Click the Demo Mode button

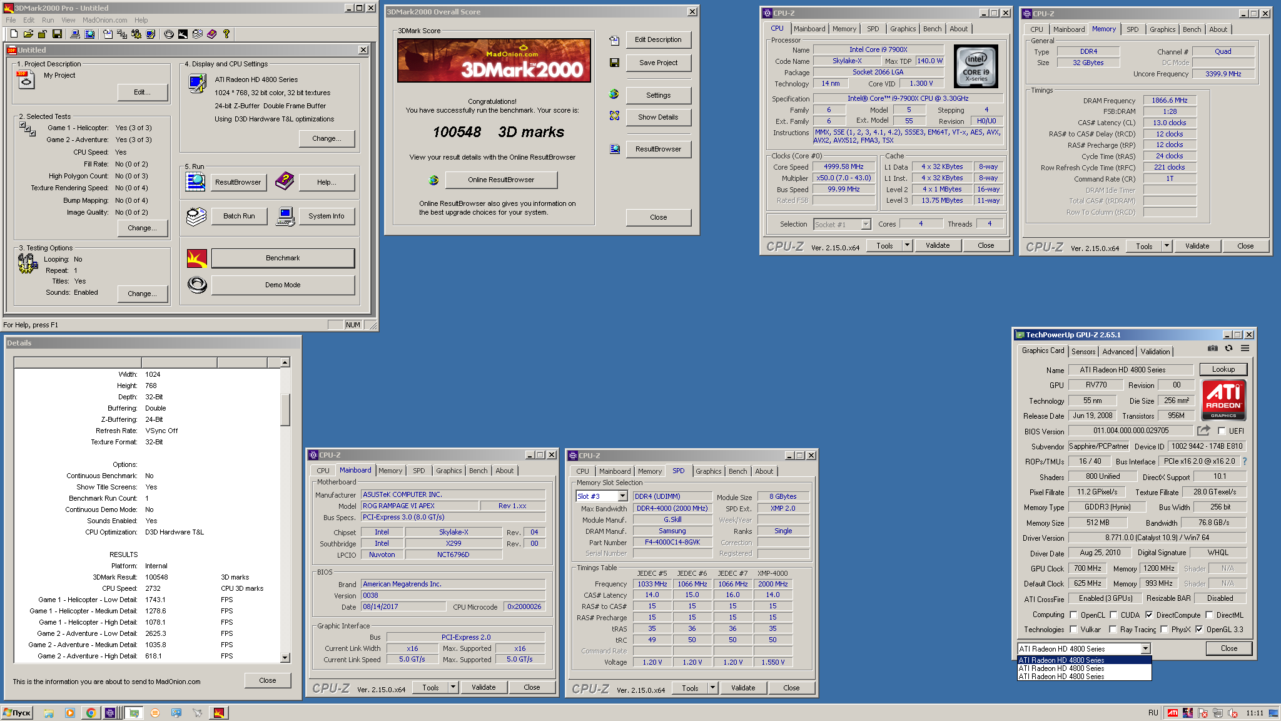pyautogui.click(x=283, y=285)
